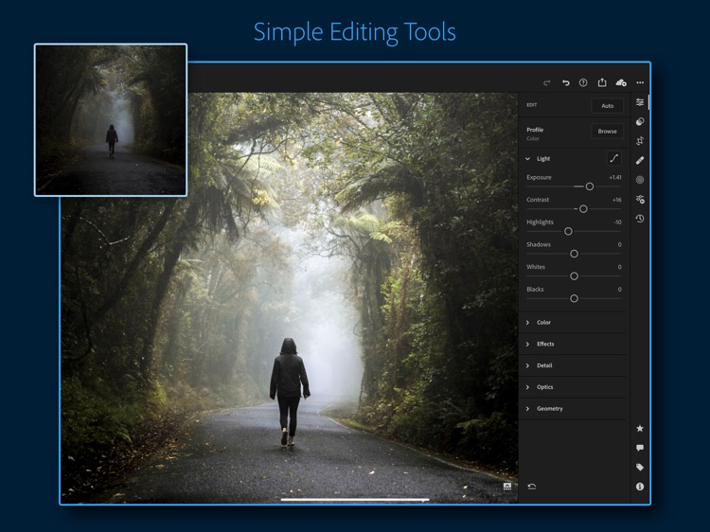Open the Masking radial circle tool

click(640, 180)
